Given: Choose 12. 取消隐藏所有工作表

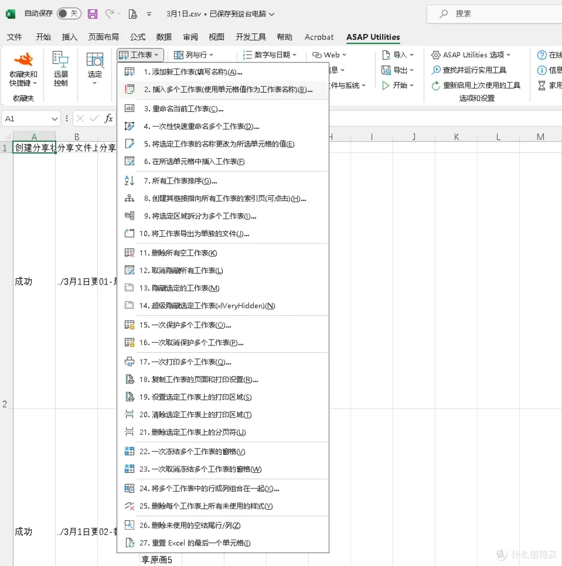Looking at the screenshot, I should coord(223,271).
